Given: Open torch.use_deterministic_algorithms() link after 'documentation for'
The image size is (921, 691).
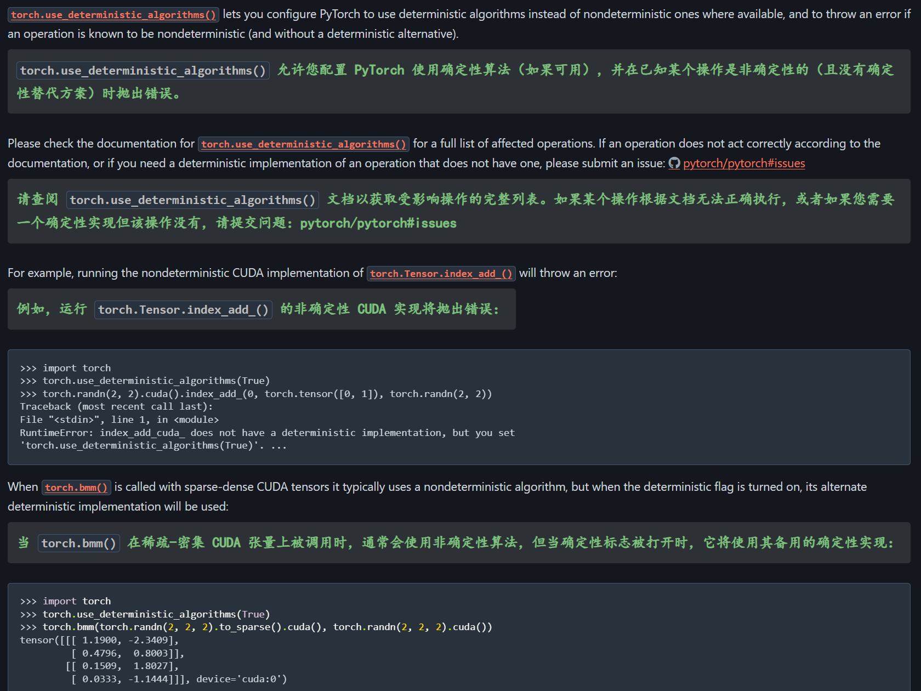Looking at the screenshot, I should tap(303, 144).
